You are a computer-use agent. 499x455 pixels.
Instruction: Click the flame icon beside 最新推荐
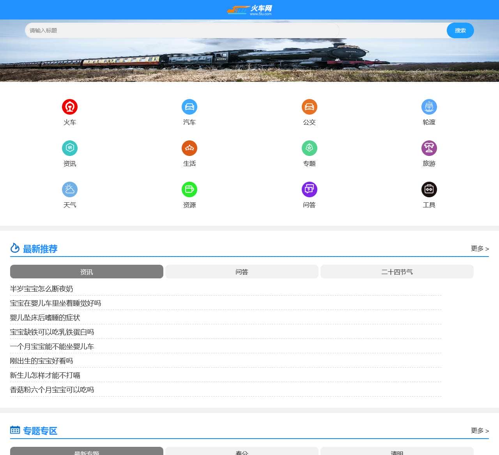click(15, 248)
